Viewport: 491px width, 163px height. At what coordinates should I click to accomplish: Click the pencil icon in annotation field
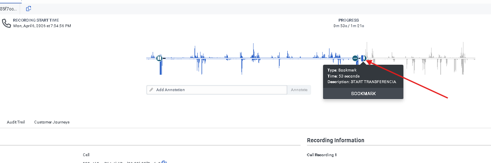151,90
